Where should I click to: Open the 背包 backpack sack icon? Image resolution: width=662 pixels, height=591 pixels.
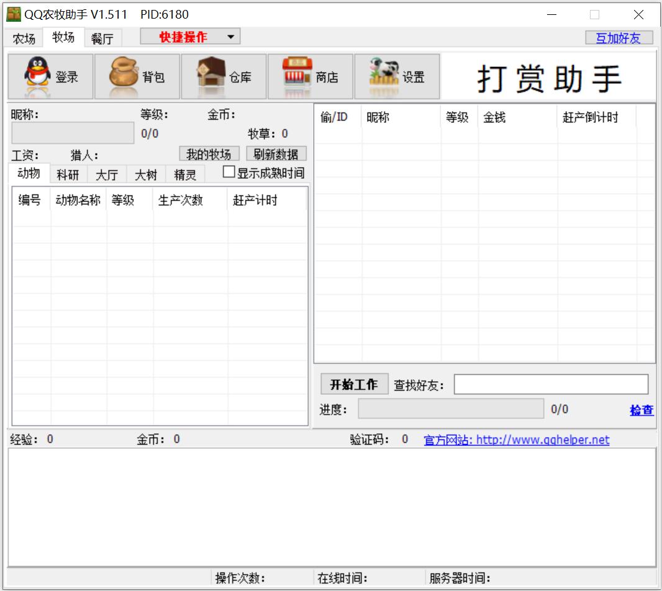coord(124,76)
